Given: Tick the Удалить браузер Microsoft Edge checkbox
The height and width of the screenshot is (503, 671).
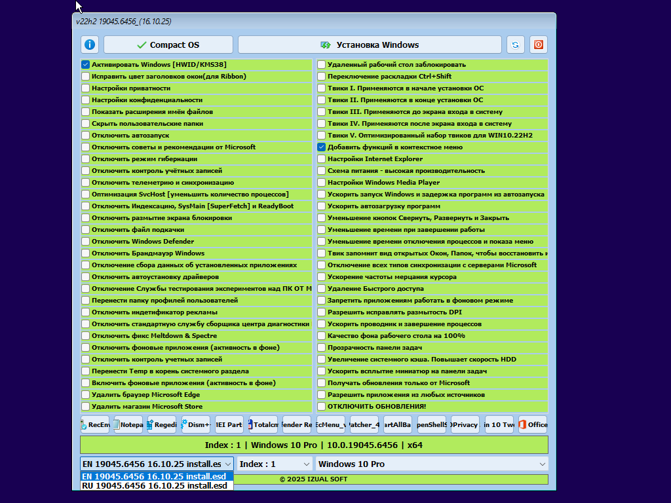Looking at the screenshot, I should (x=85, y=395).
